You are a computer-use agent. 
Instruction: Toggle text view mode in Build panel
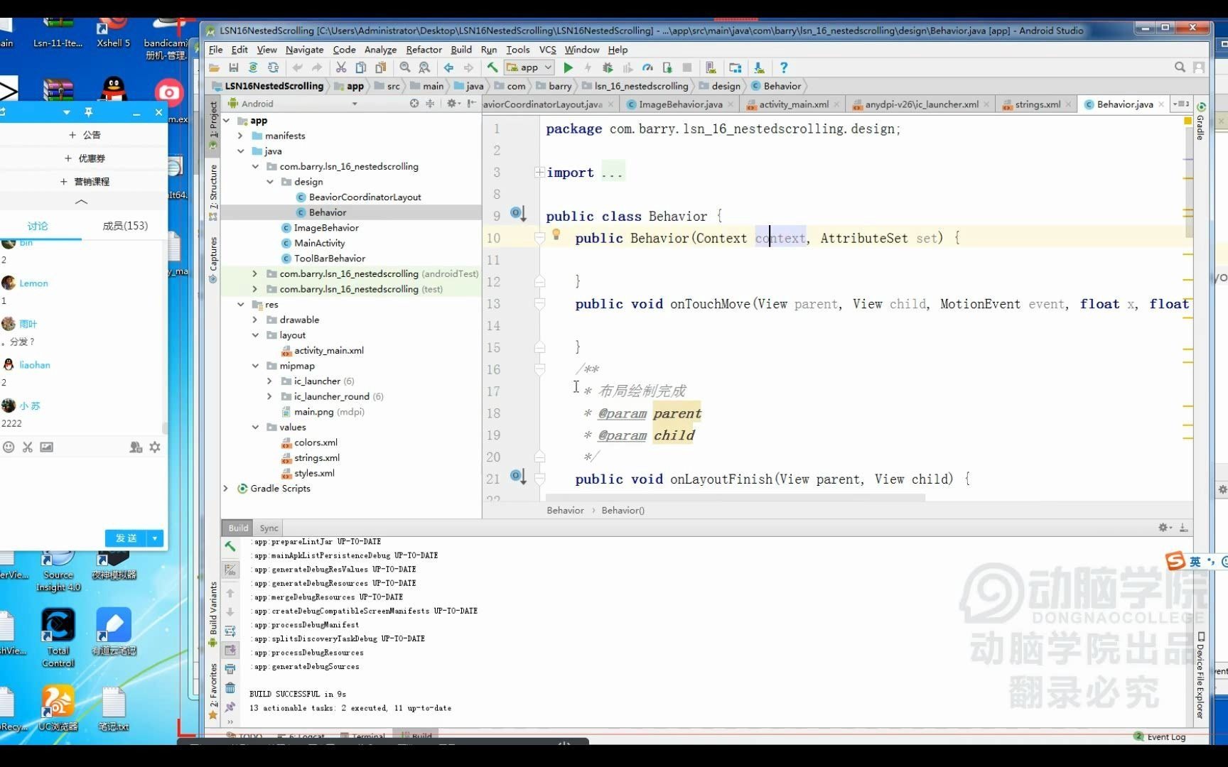[x=230, y=570]
